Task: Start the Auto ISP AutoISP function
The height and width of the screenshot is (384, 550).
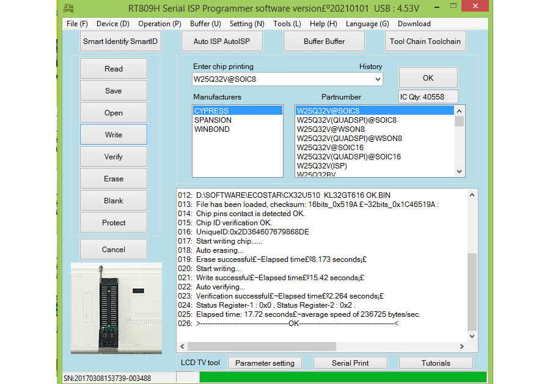Action: coord(222,41)
